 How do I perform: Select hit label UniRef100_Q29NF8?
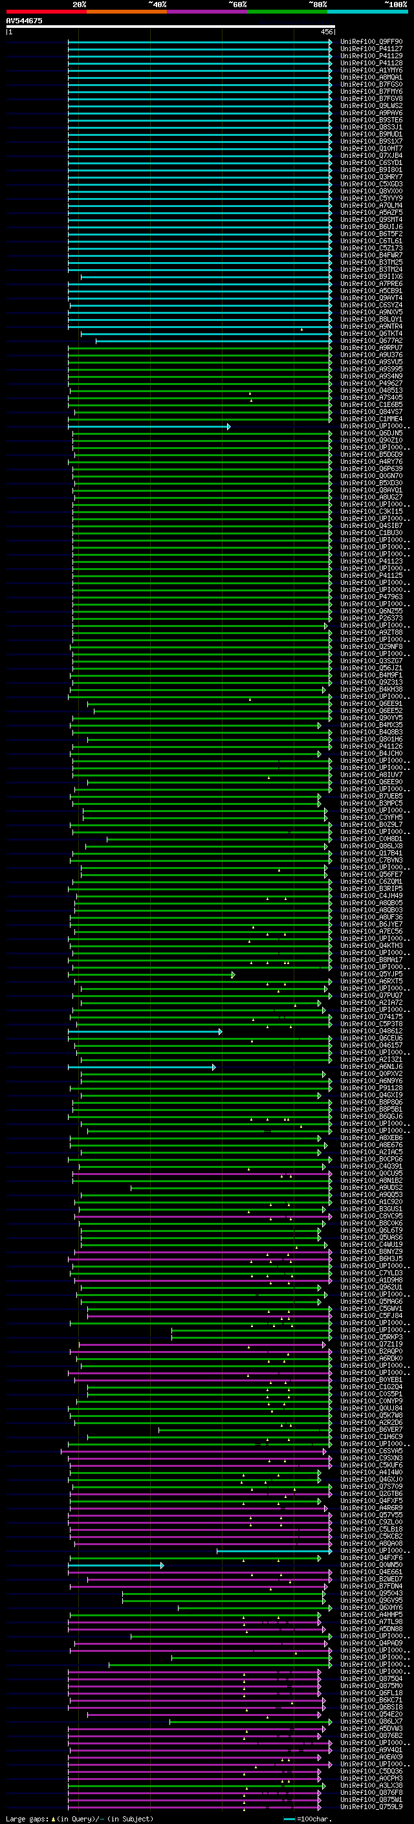[371, 646]
